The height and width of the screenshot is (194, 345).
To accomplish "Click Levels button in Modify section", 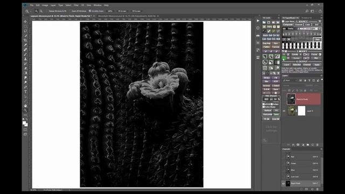I will [295, 54].
